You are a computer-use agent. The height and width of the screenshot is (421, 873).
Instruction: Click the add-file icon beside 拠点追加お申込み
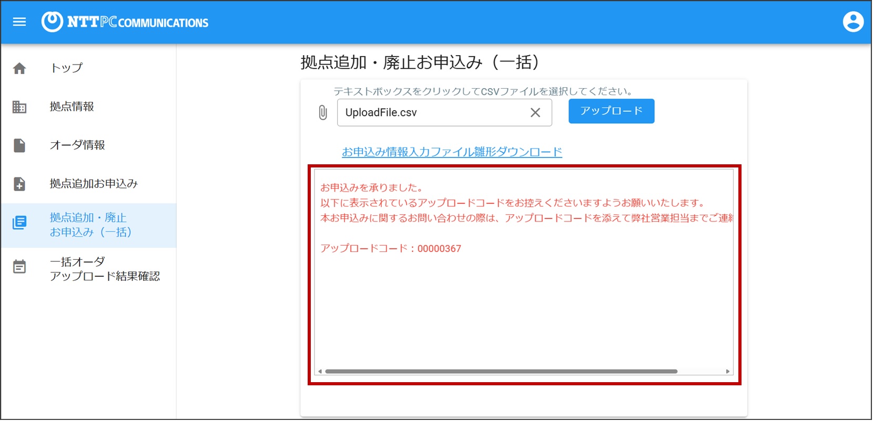[x=19, y=184]
